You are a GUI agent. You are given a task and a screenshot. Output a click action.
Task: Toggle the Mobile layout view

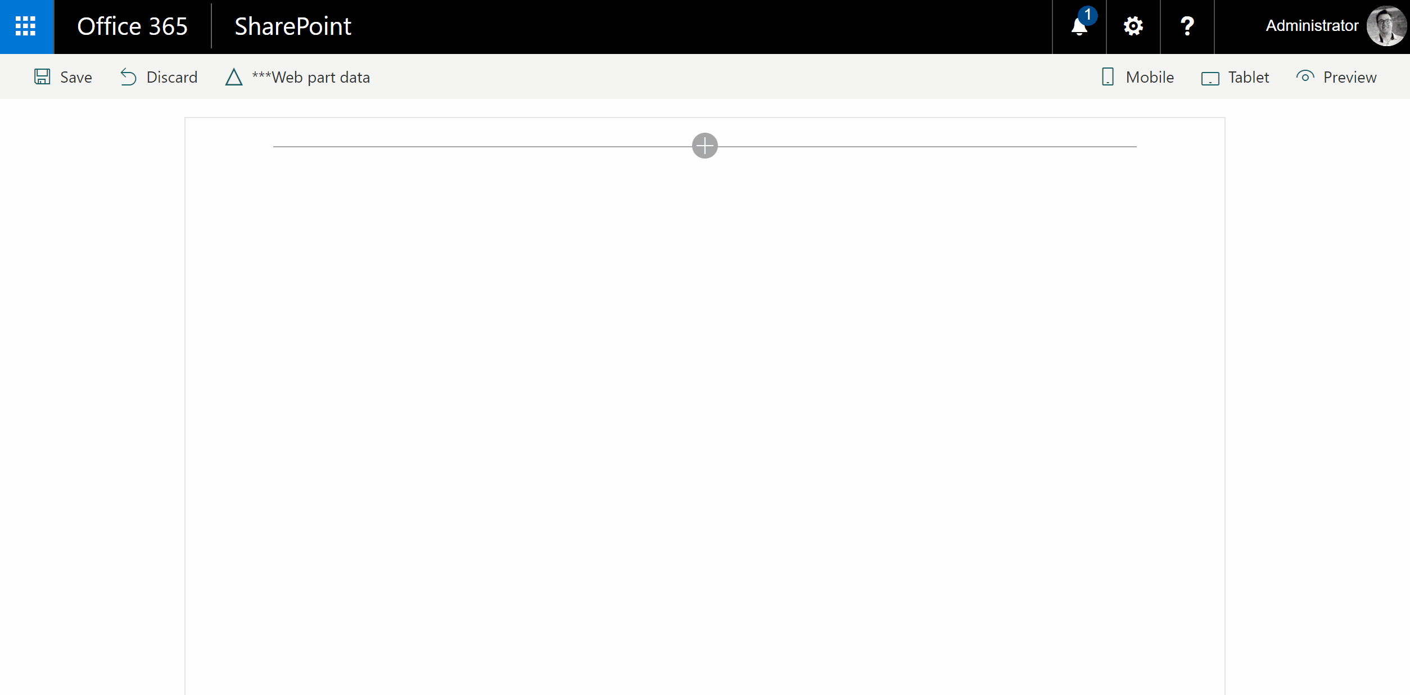pyautogui.click(x=1137, y=76)
